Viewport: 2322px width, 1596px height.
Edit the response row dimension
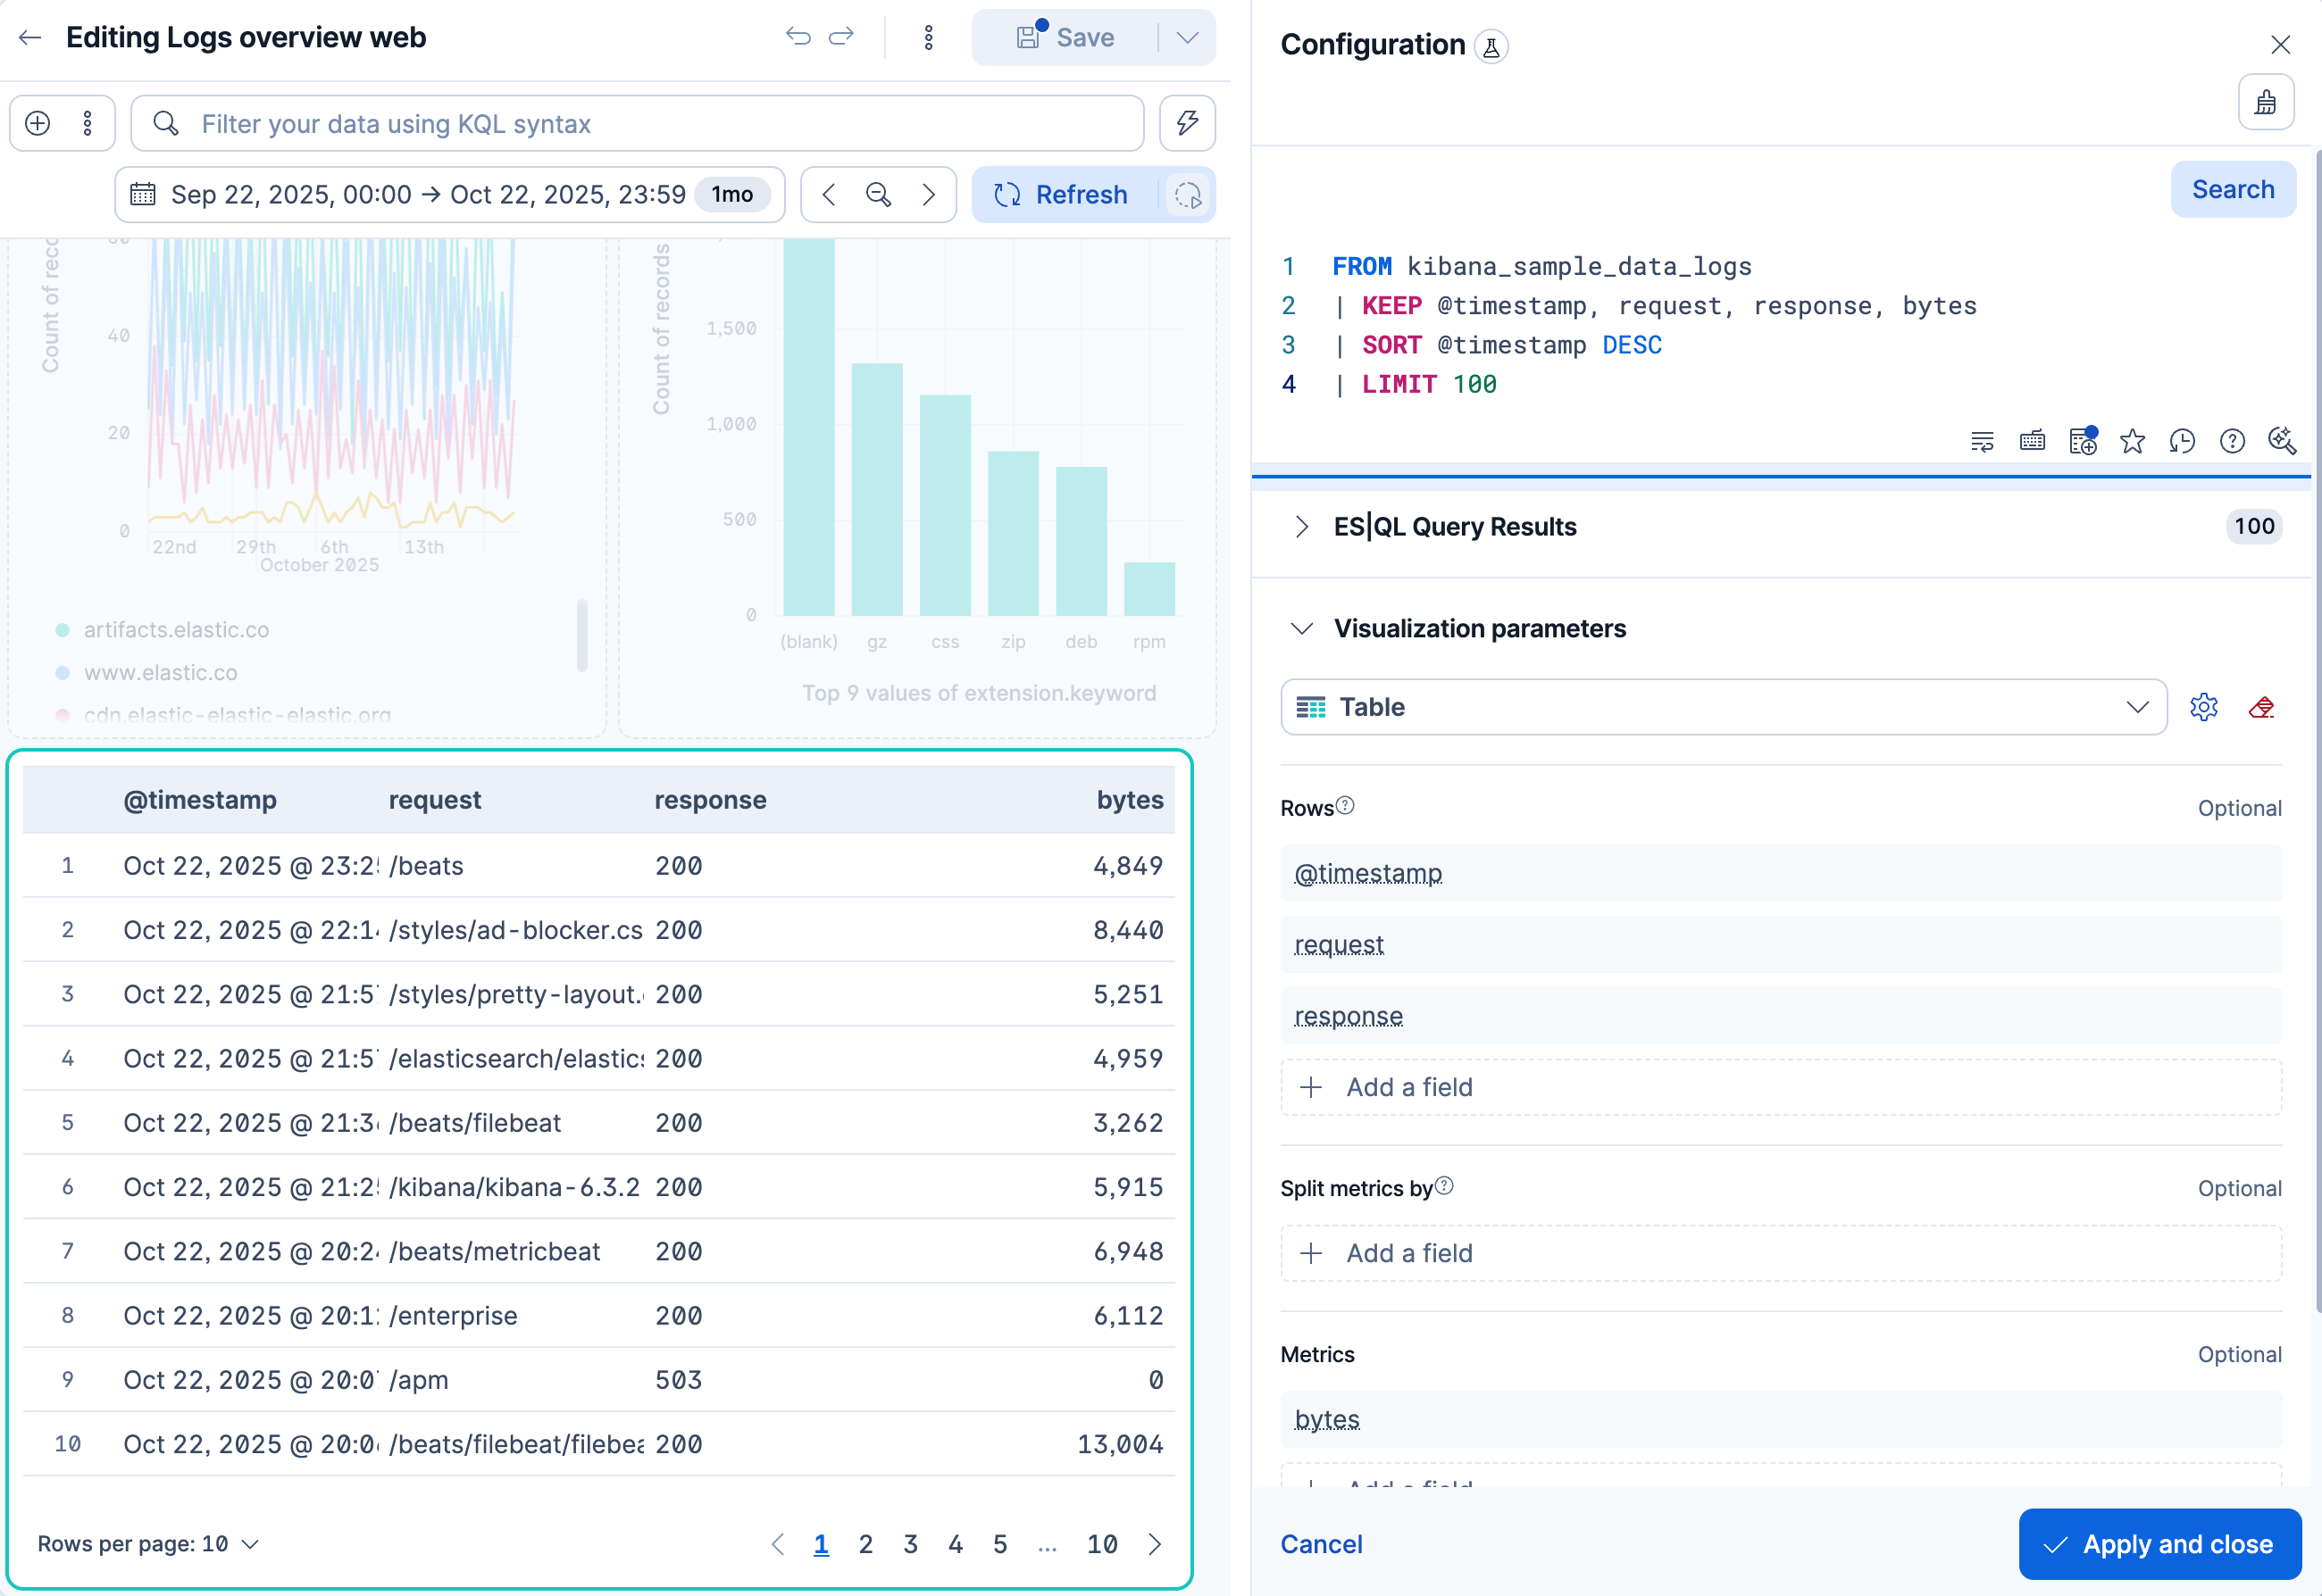click(1781, 1016)
